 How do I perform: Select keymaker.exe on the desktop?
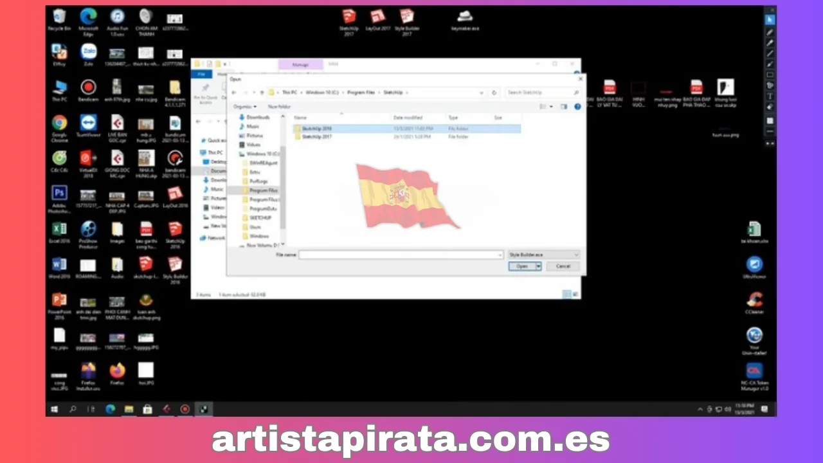click(465, 21)
